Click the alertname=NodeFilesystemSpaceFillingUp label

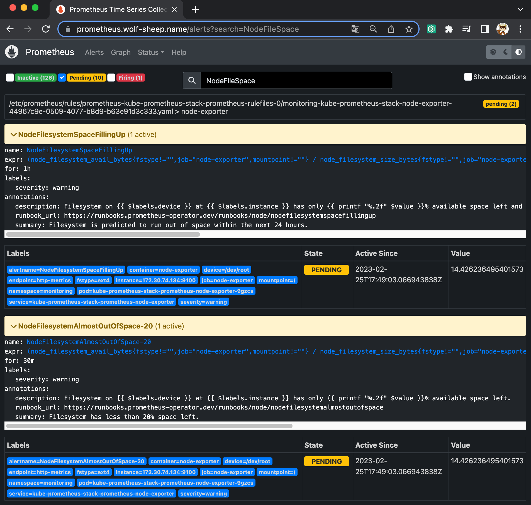(66, 270)
